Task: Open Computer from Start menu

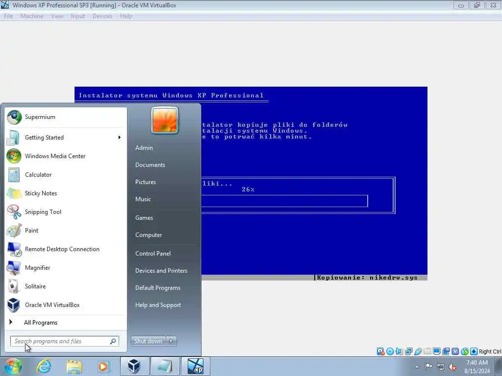Action: [x=149, y=235]
